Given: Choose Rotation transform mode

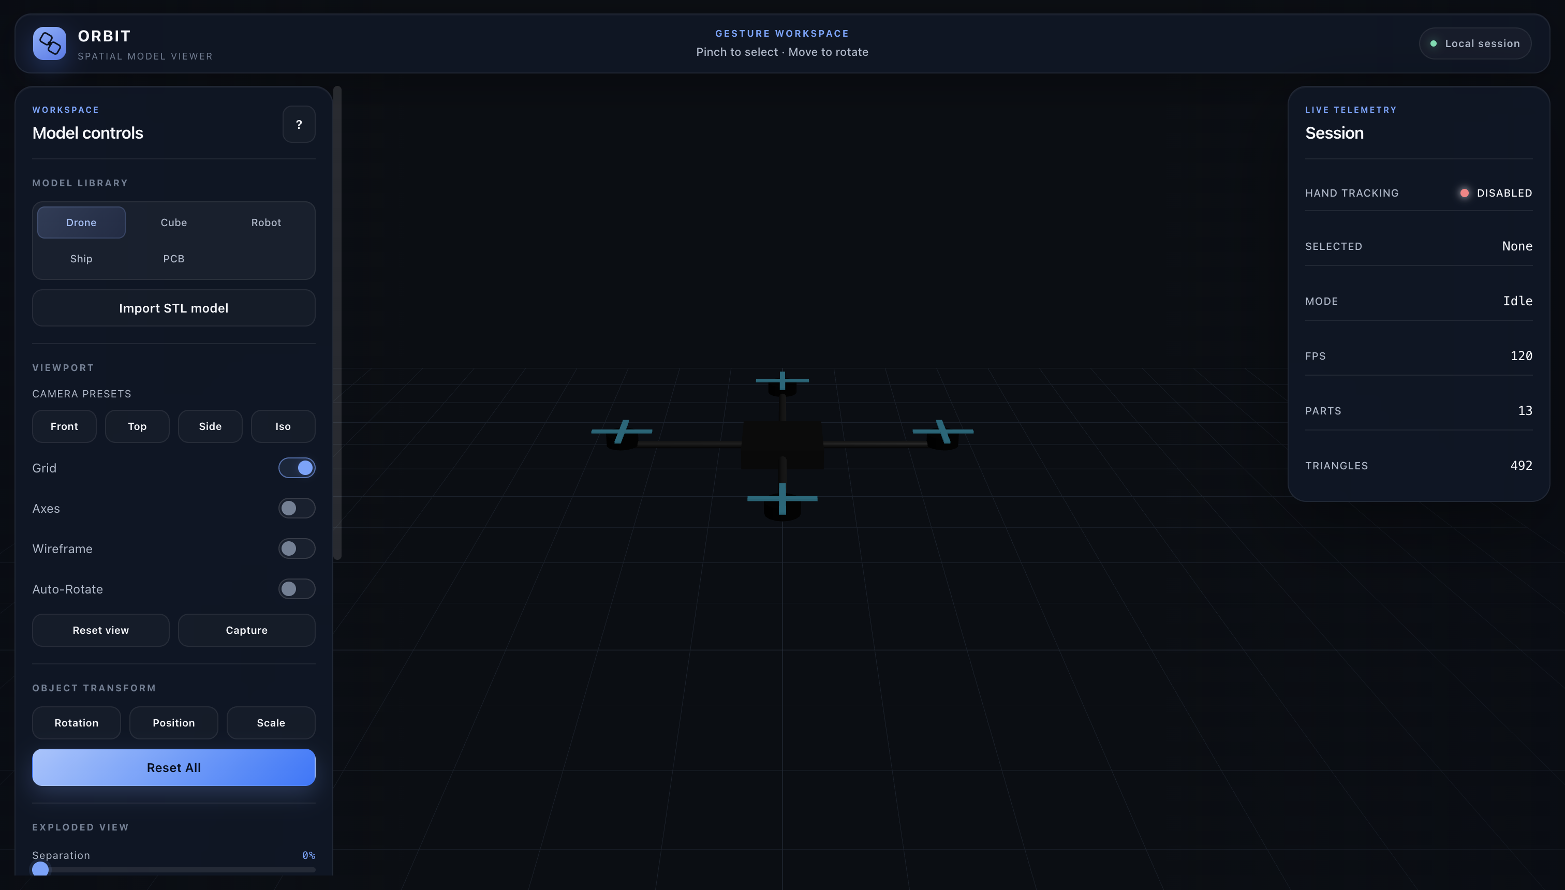Looking at the screenshot, I should coord(77,723).
